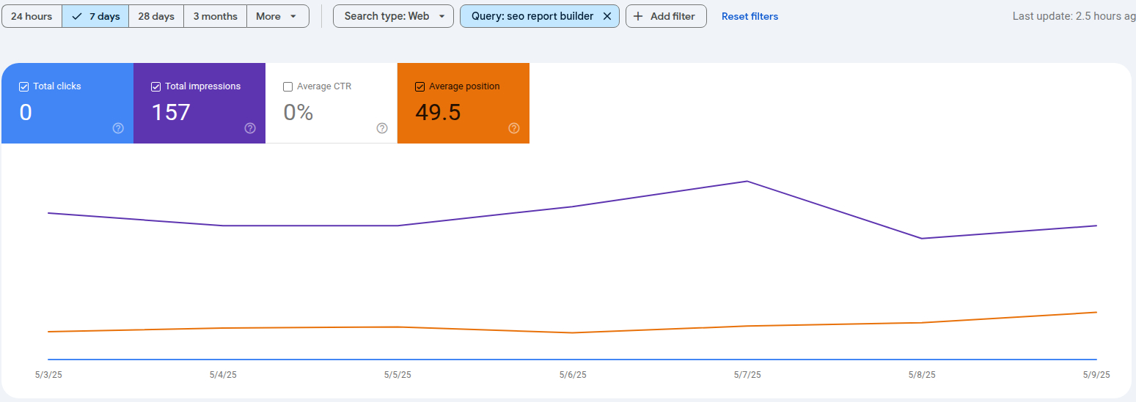The image size is (1136, 402).
Task: Uncheck the Total clicks checkbox
Action: 23,86
